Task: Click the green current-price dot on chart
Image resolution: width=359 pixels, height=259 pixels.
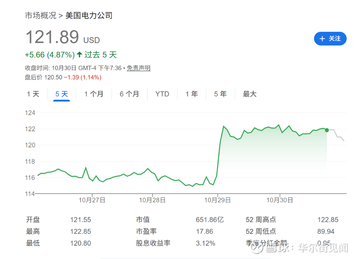Action: (327, 130)
